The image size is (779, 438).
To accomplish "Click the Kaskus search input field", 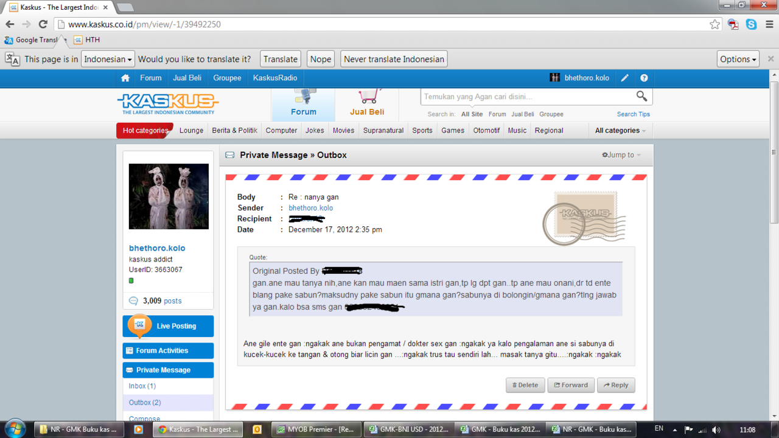I will [528, 96].
